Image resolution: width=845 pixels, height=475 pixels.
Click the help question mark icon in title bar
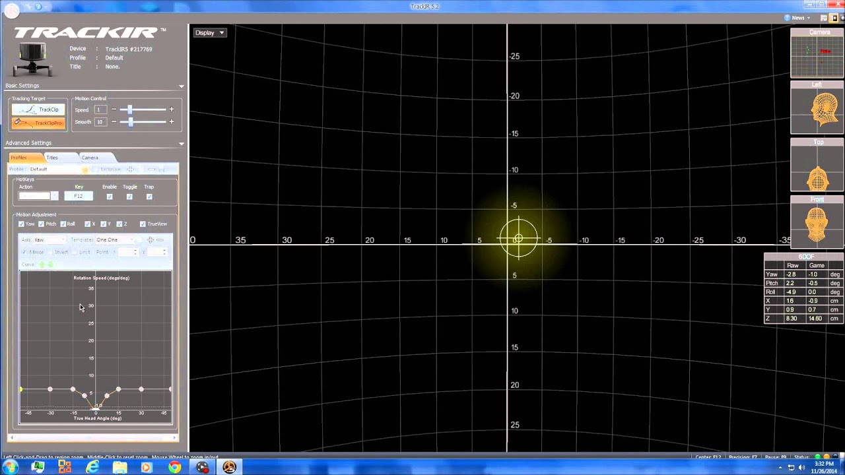(39, 6)
